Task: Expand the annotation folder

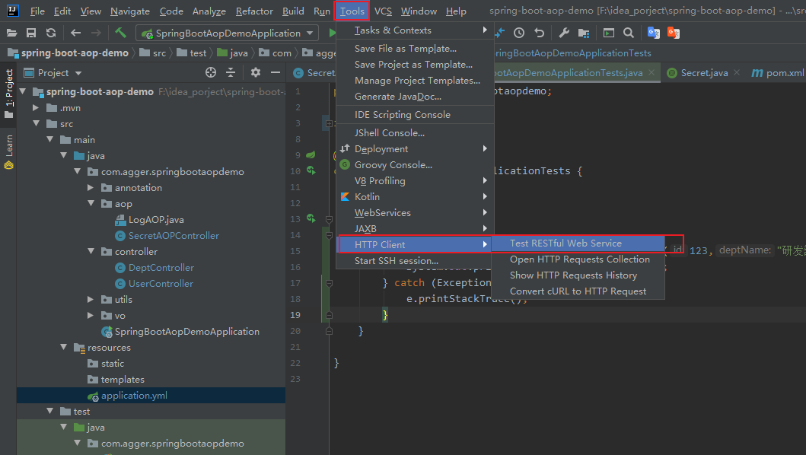Action: coord(91,188)
